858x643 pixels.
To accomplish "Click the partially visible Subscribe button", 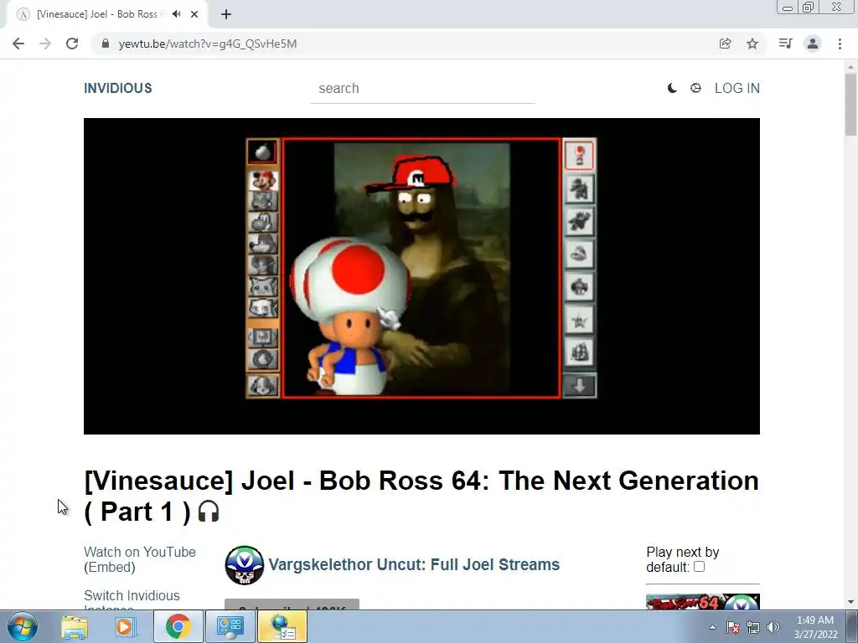I will pyautogui.click(x=292, y=604).
